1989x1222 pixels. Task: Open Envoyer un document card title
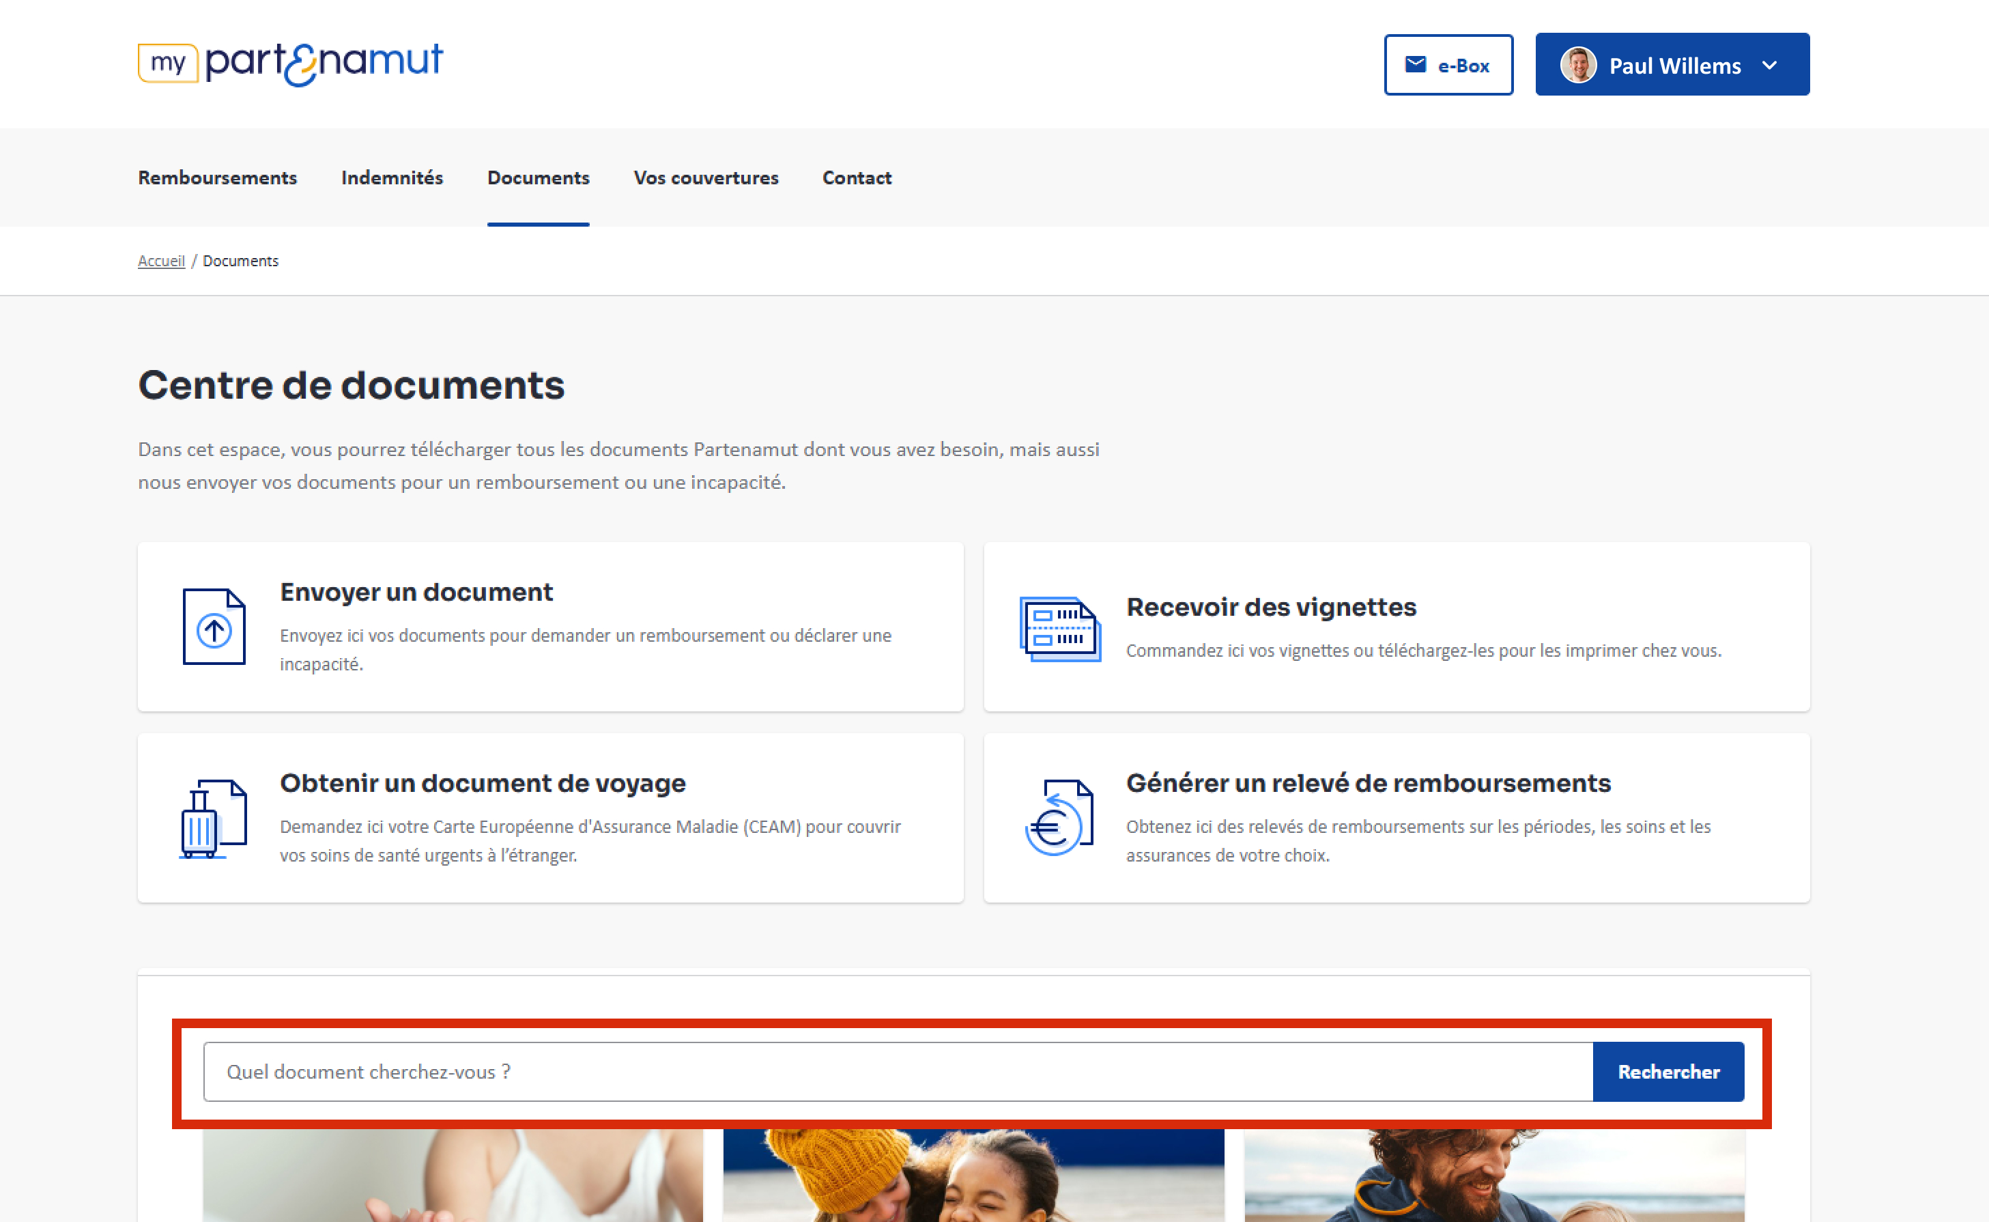[416, 593]
